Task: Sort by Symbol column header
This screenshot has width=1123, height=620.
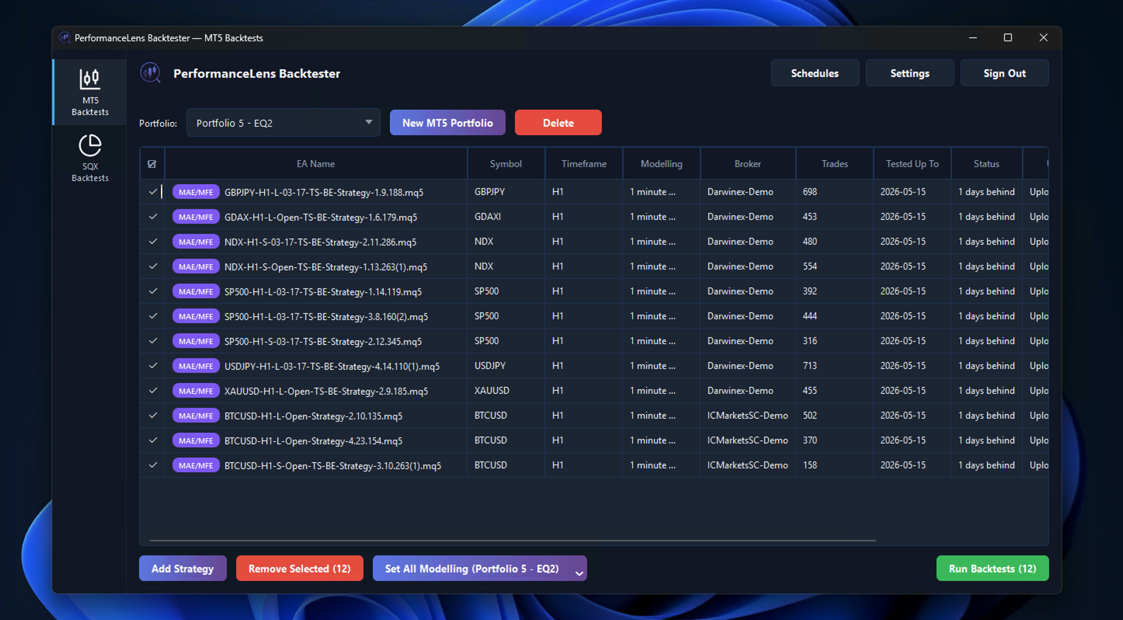Action: click(506, 164)
